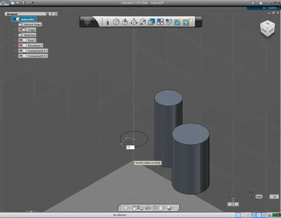Screen dimensions: 281x218
Task: Select Component1:2:1 in the browser
Action: 38,51
